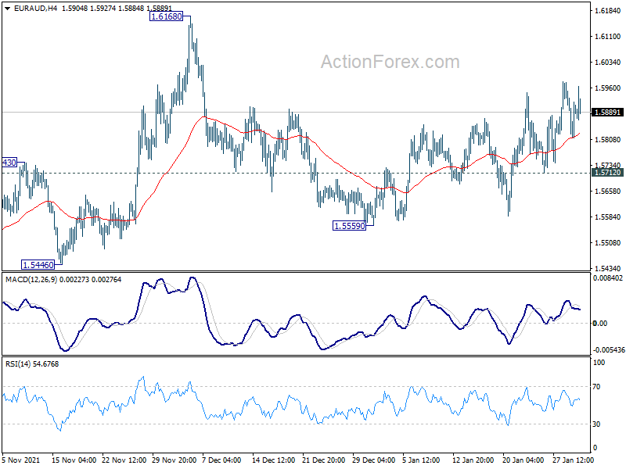
Task: Select the RSI 30 level label
Action: [x=596, y=424]
